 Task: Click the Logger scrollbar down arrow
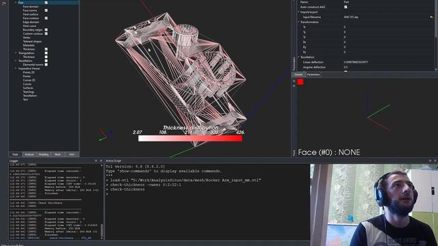coord(102,238)
